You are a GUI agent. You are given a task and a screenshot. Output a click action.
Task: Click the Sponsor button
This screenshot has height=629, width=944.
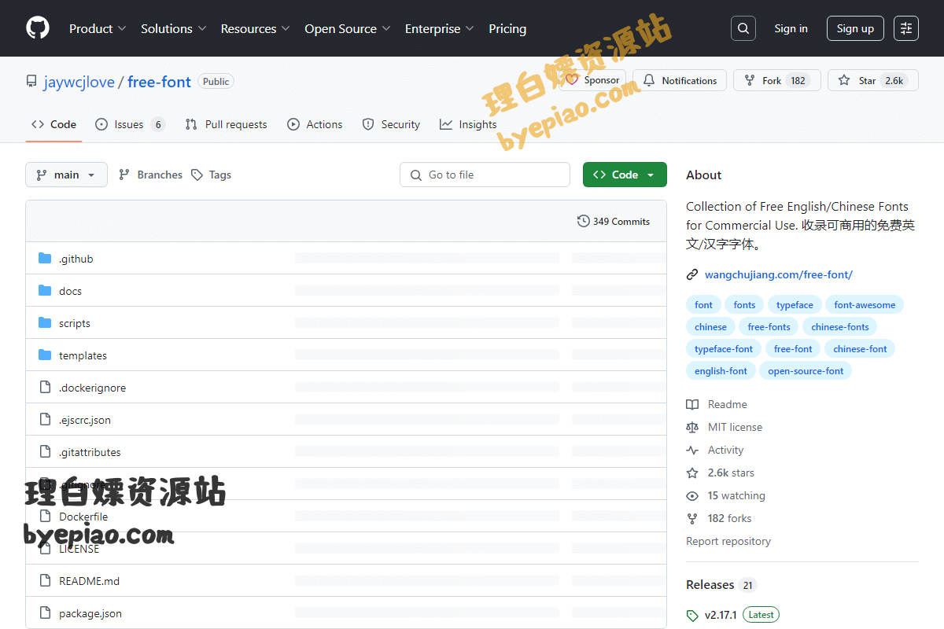[x=592, y=80]
